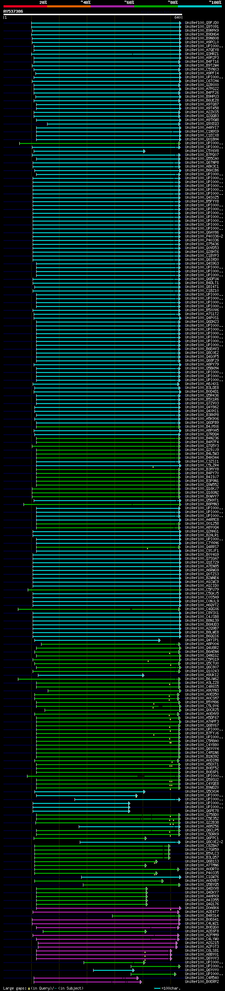
Task: Open UniRef100_Q9XEQ3 entry
Action: (x=202, y=124)
